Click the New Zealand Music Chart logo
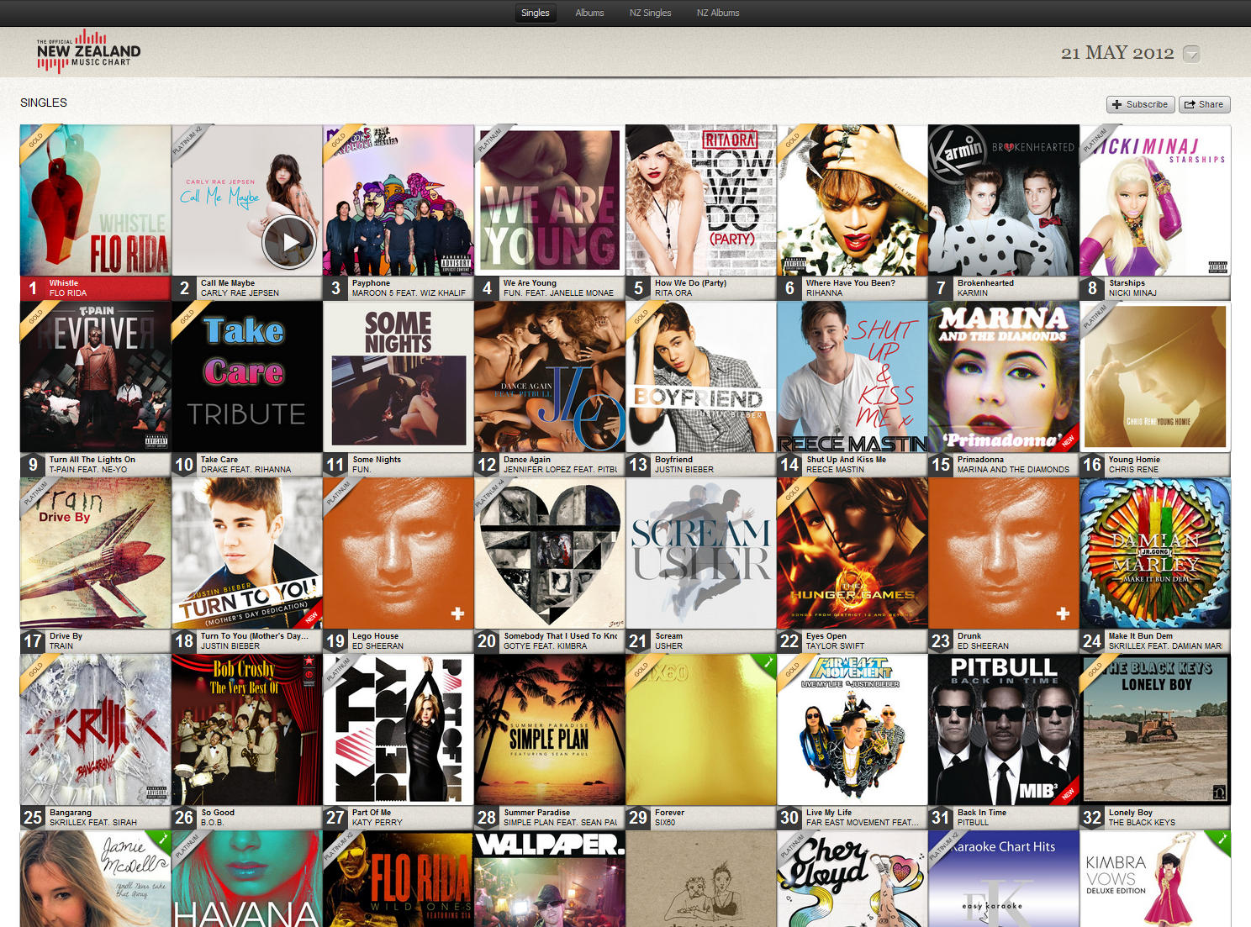This screenshot has height=927, width=1251. click(88, 52)
